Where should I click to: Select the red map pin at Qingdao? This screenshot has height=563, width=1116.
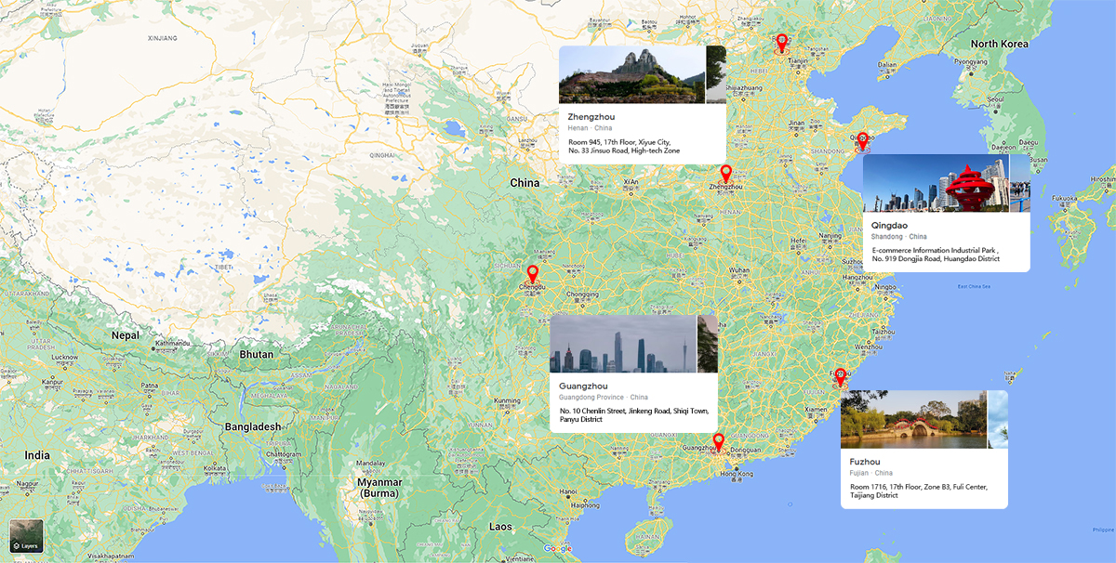(862, 140)
